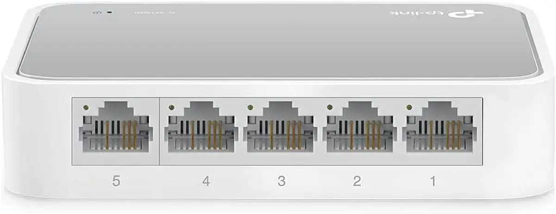Screen dimensions: 556x214
Task: Click the number 3 port label
Action: click(x=281, y=182)
